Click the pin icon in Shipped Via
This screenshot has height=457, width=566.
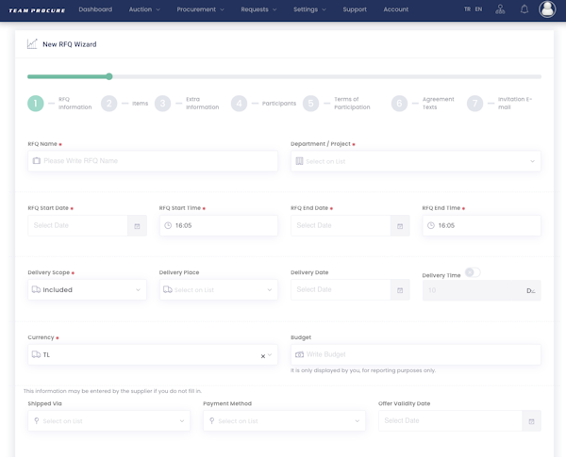click(37, 420)
